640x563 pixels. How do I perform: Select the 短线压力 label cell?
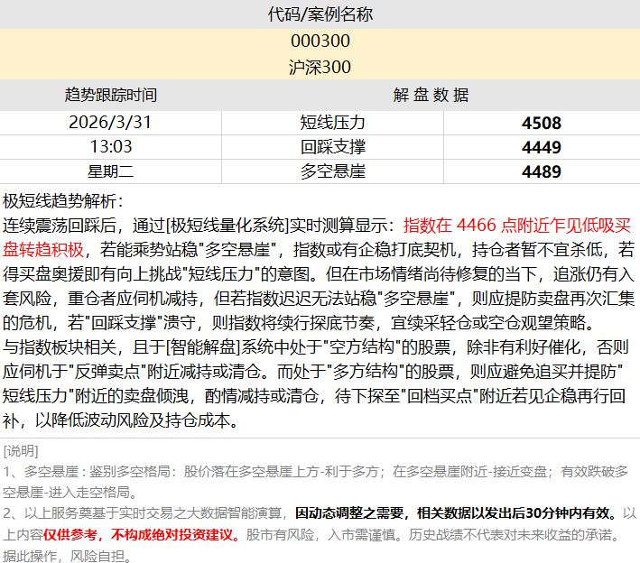(x=332, y=122)
